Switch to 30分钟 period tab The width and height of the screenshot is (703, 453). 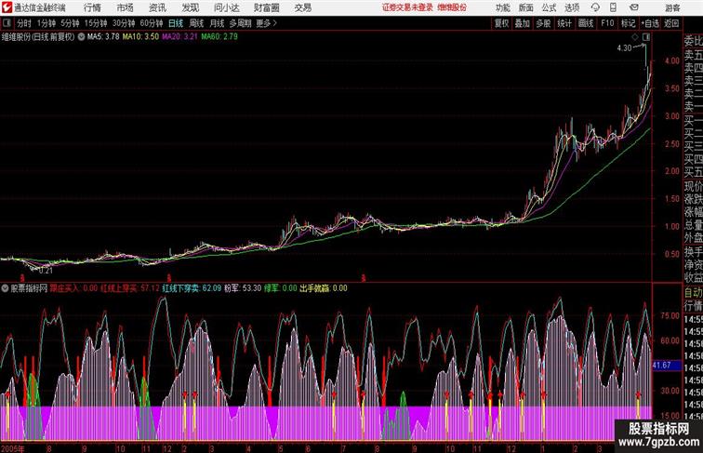124,23
